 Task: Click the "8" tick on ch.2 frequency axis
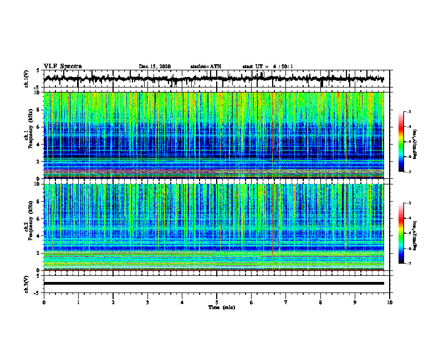pos(39,202)
